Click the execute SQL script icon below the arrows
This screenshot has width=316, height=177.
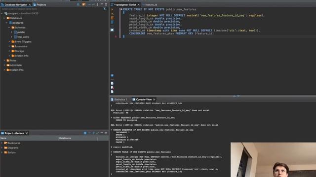tap(112, 18)
